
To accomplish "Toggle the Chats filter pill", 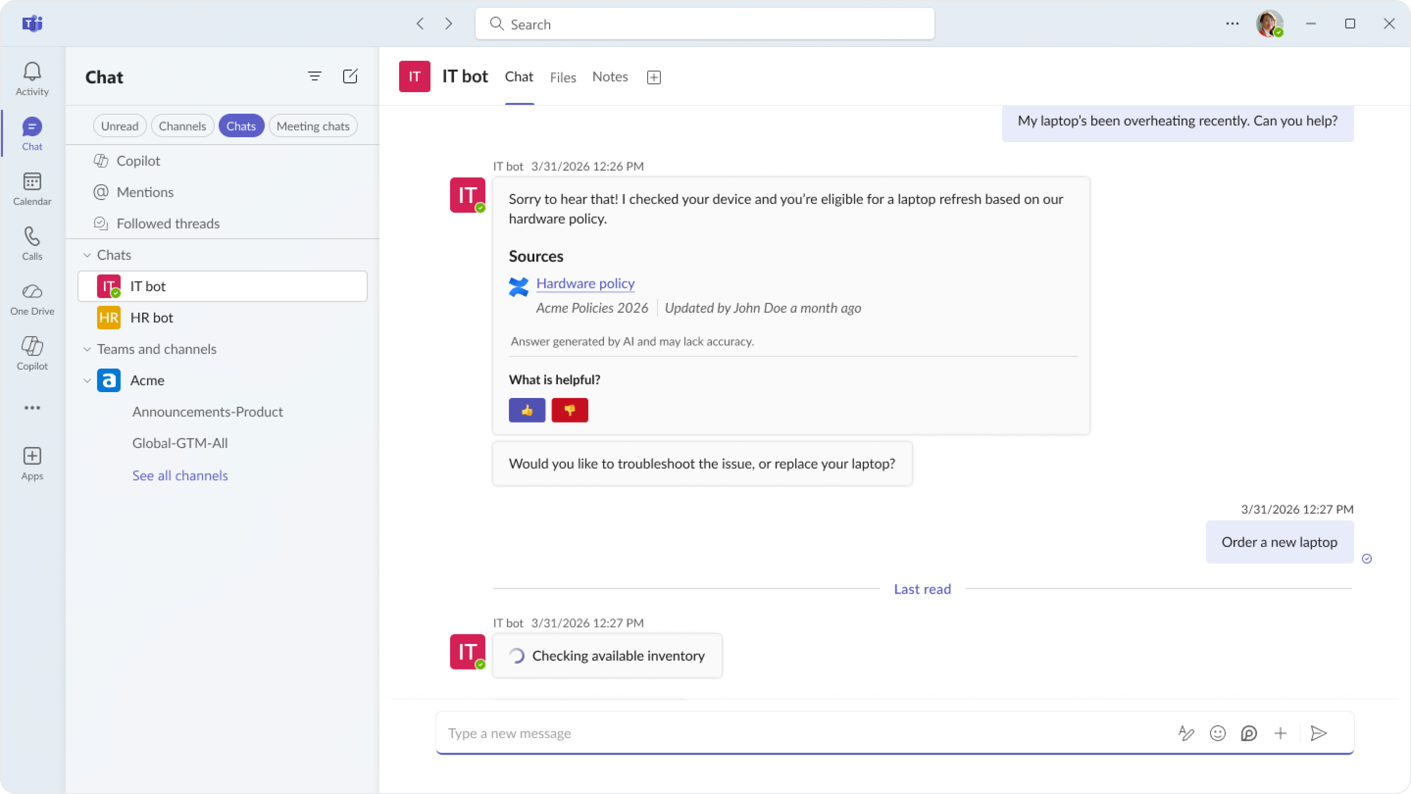I will point(241,126).
